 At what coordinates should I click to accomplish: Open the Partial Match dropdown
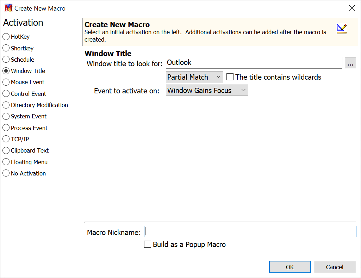tap(194, 77)
